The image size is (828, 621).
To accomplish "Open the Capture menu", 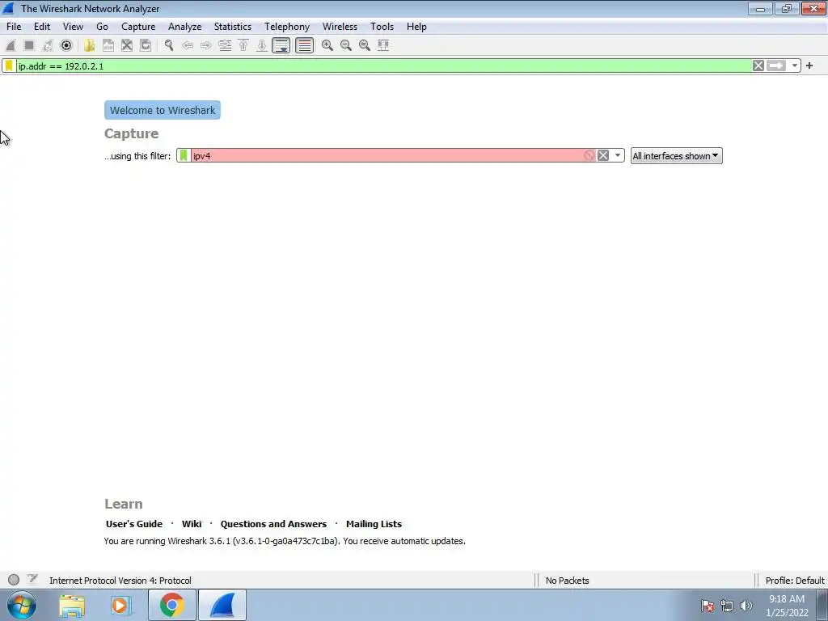I will 138,27.
